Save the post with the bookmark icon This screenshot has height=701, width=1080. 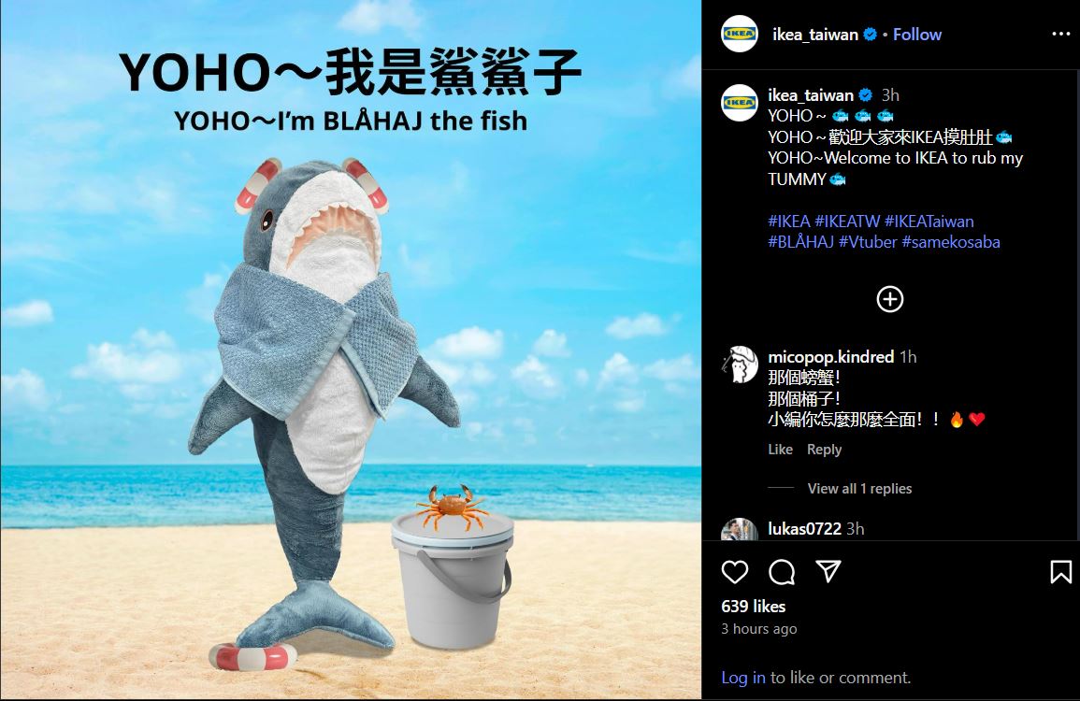tap(1060, 571)
